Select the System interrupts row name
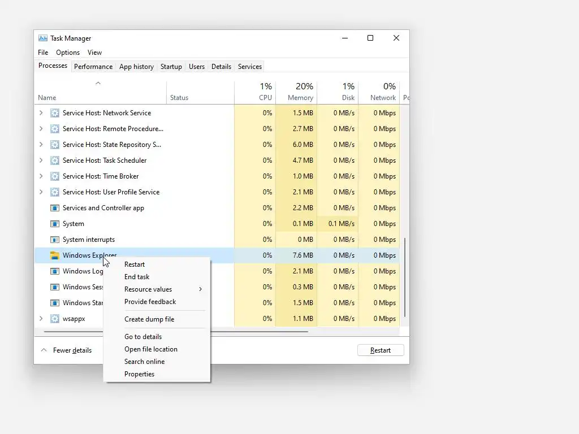This screenshot has width=579, height=434. point(89,240)
